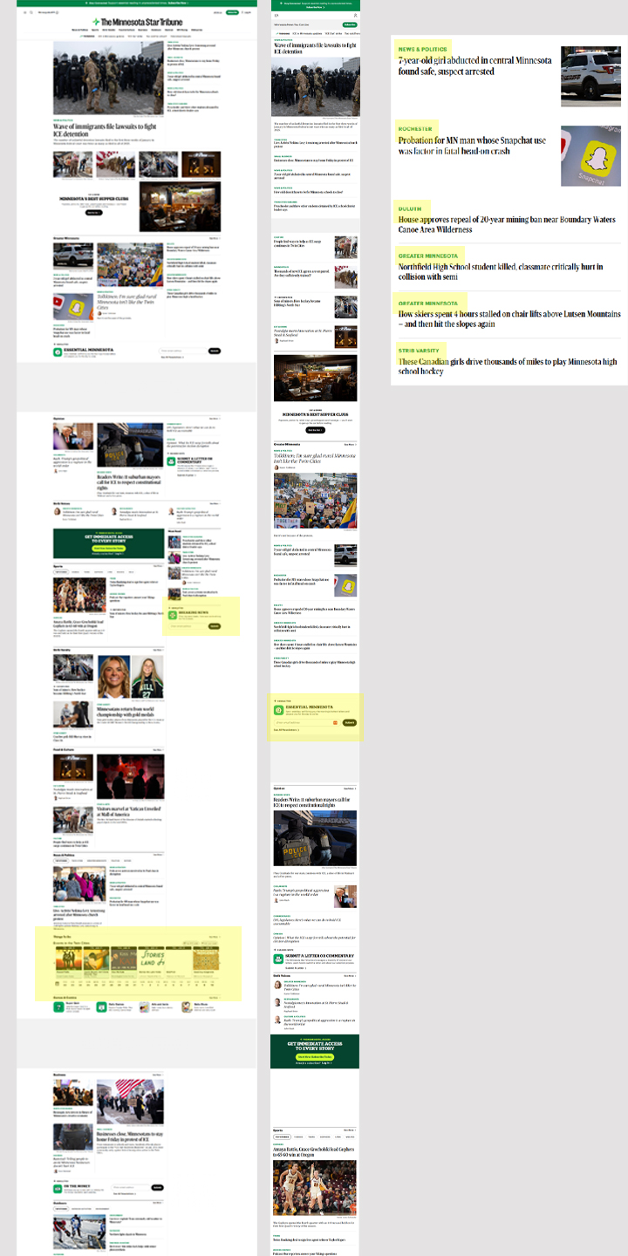The height and width of the screenshot is (1256, 628).
Task: Select the Top Stories tab in the desktop Sports section
Action: pos(59,572)
